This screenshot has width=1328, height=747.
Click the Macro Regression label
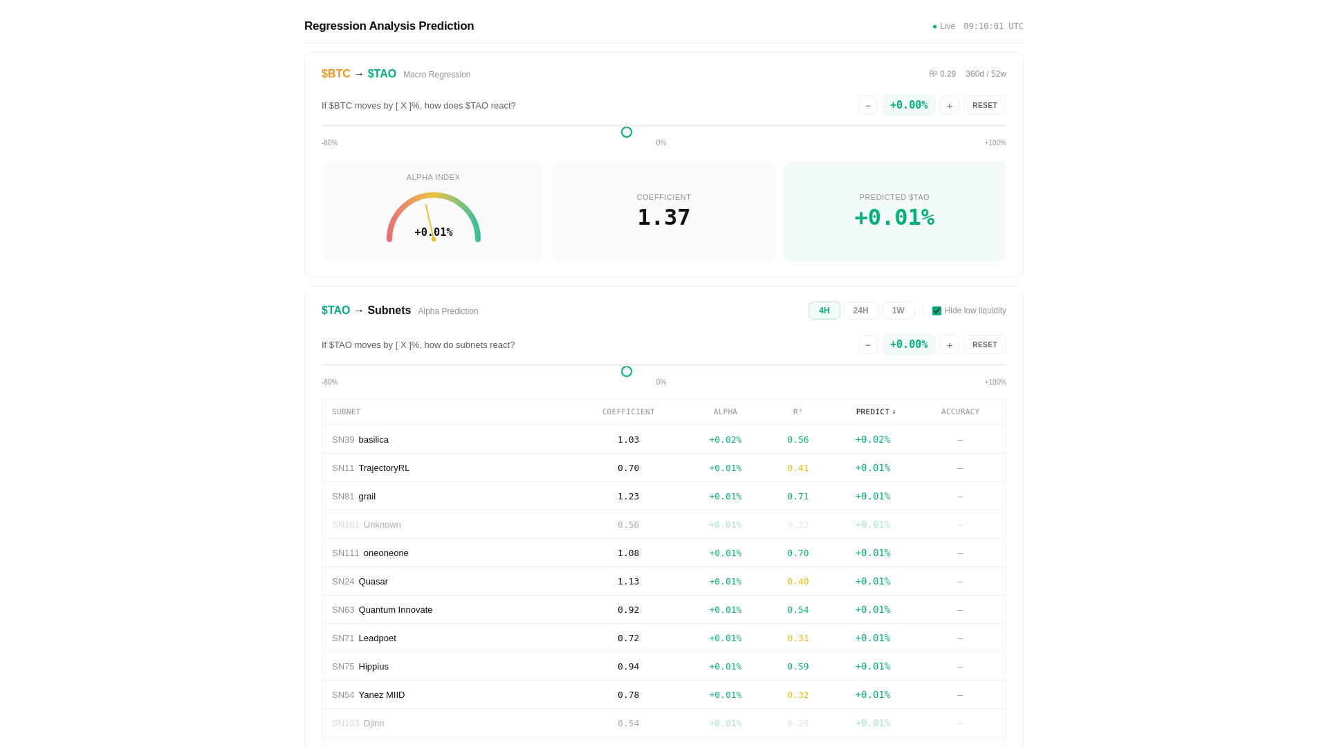pyautogui.click(x=436, y=75)
